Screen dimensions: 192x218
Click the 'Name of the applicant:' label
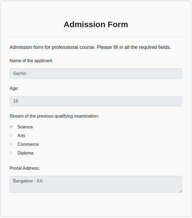(x=31, y=61)
